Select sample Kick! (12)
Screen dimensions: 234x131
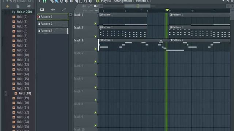pyautogui.click(x=23, y=65)
